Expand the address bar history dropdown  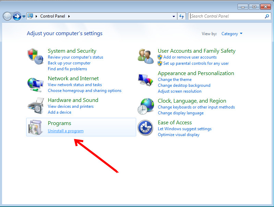[x=174, y=16]
